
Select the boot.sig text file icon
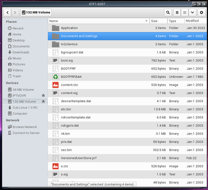coord(55,60)
